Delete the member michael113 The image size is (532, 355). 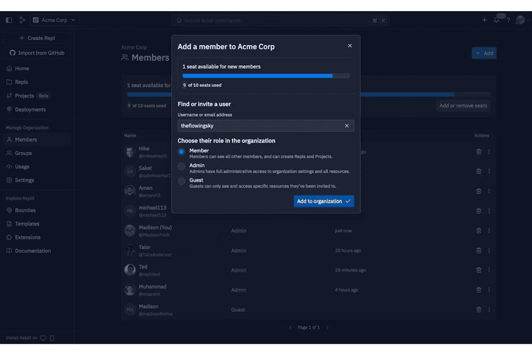[479, 211]
